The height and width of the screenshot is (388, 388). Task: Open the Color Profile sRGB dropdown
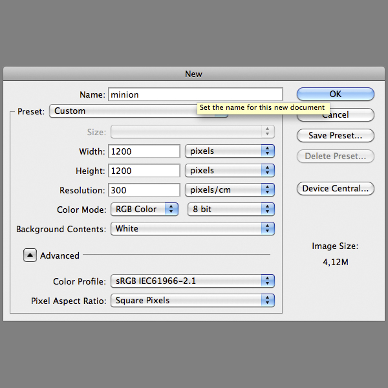coord(193,281)
